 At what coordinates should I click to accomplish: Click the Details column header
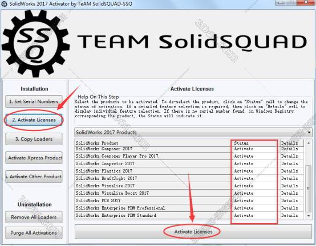tap(292, 143)
